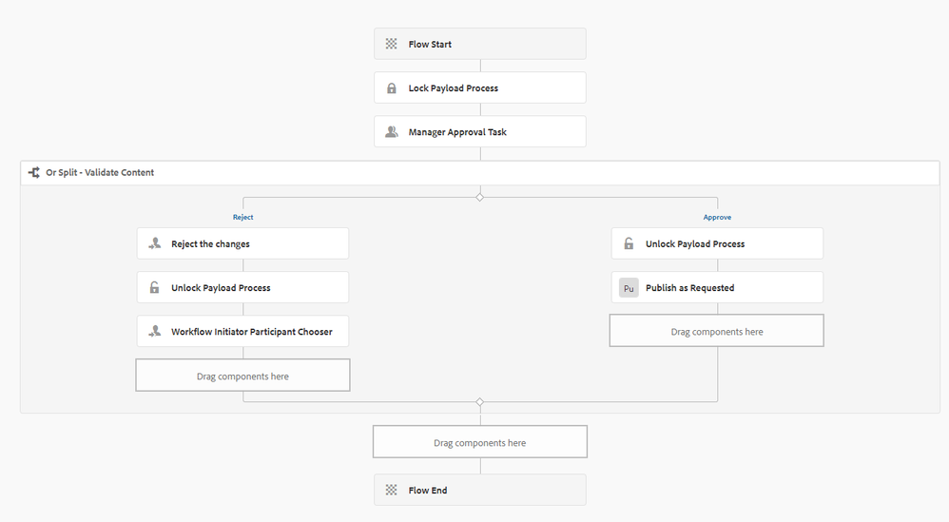Select the Publish as Requested step
This screenshot has height=522, width=949.
[717, 288]
